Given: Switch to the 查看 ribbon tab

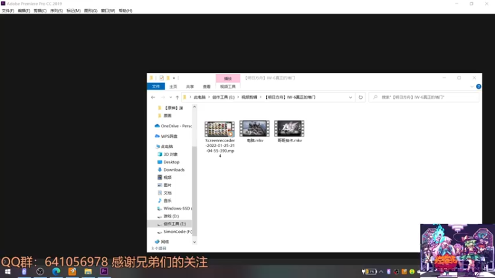Looking at the screenshot, I should pos(207,86).
